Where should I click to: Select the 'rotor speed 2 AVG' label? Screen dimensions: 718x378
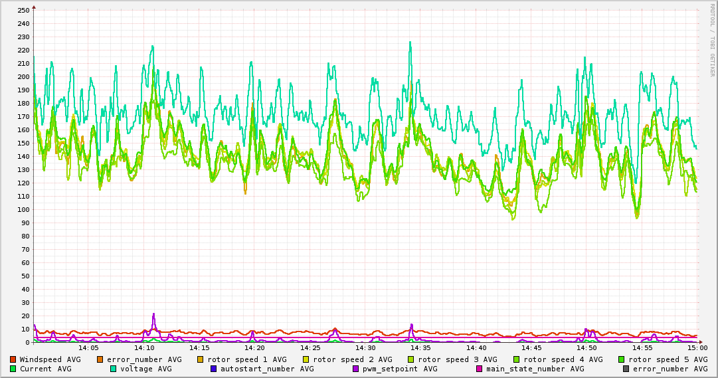pyautogui.click(x=353, y=359)
